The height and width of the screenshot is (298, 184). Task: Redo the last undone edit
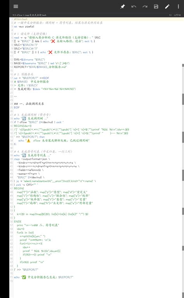(145, 7)
